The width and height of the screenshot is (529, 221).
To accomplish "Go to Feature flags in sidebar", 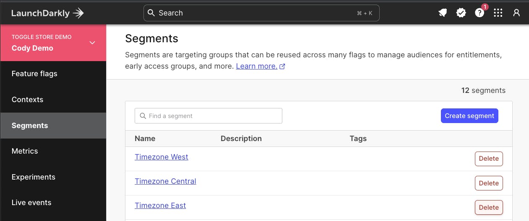I will pos(34,74).
